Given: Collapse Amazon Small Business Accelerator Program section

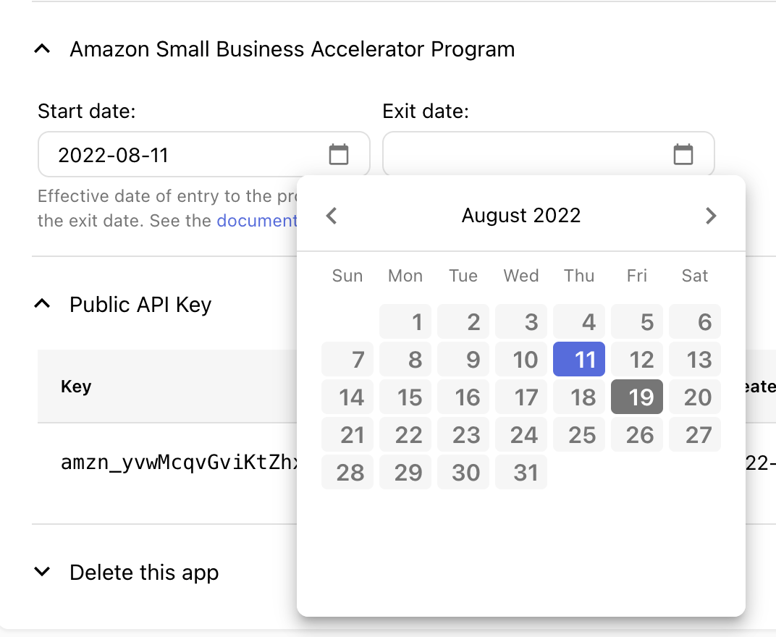Looking at the screenshot, I should (x=43, y=49).
